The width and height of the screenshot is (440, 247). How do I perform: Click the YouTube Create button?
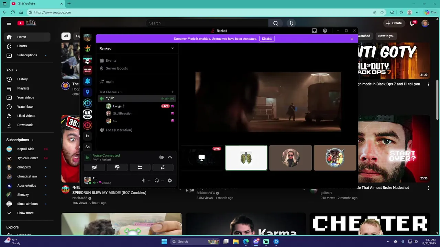tap(394, 23)
